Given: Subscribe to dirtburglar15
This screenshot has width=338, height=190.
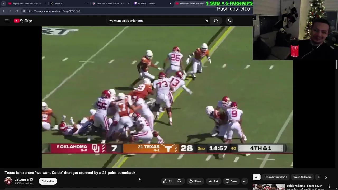Looking at the screenshot, I should [48, 181].
